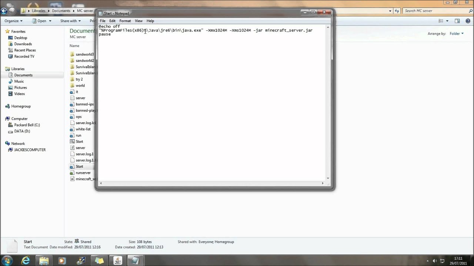Switch to the Notepad taskbar button

pyautogui.click(x=136, y=260)
